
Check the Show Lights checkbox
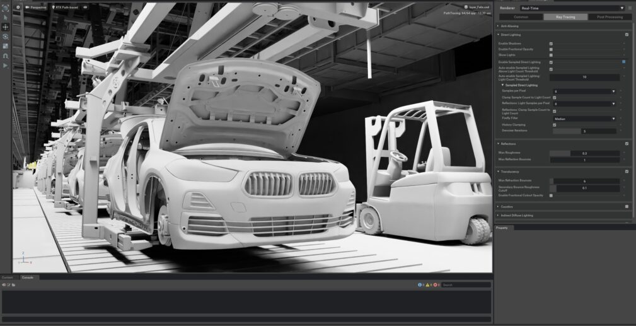tap(551, 55)
